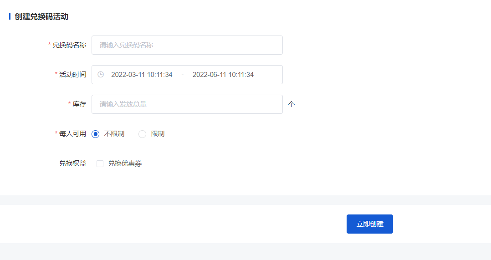Click the 兑换码名称 input field
Viewport: 491px width, 260px height.
(x=187, y=45)
